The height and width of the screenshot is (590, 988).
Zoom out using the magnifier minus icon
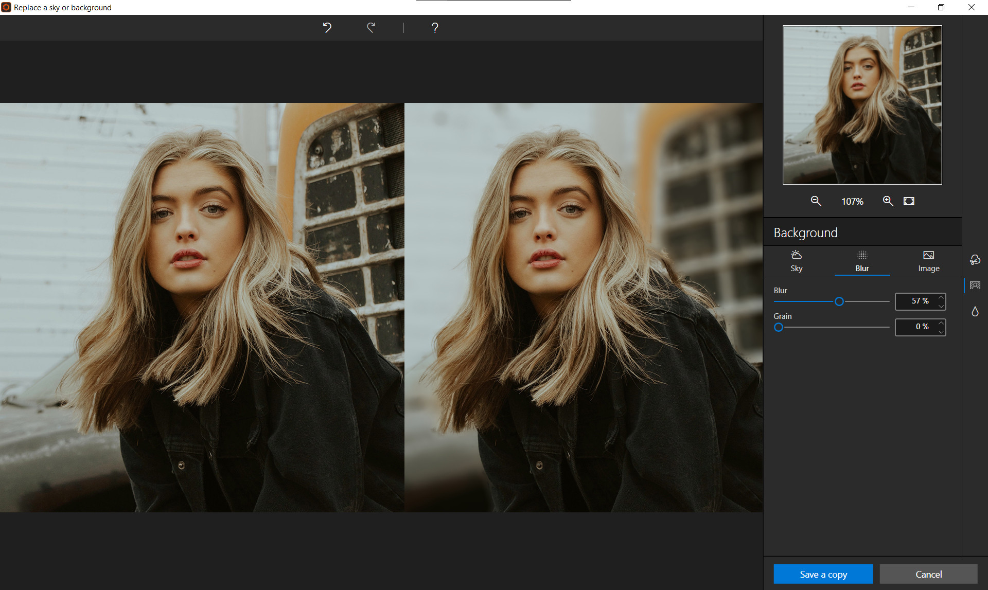coord(816,201)
